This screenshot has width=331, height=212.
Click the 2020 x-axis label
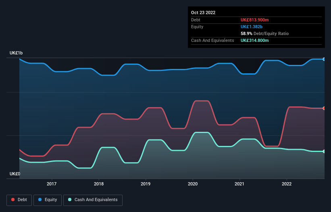click(193, 184)
